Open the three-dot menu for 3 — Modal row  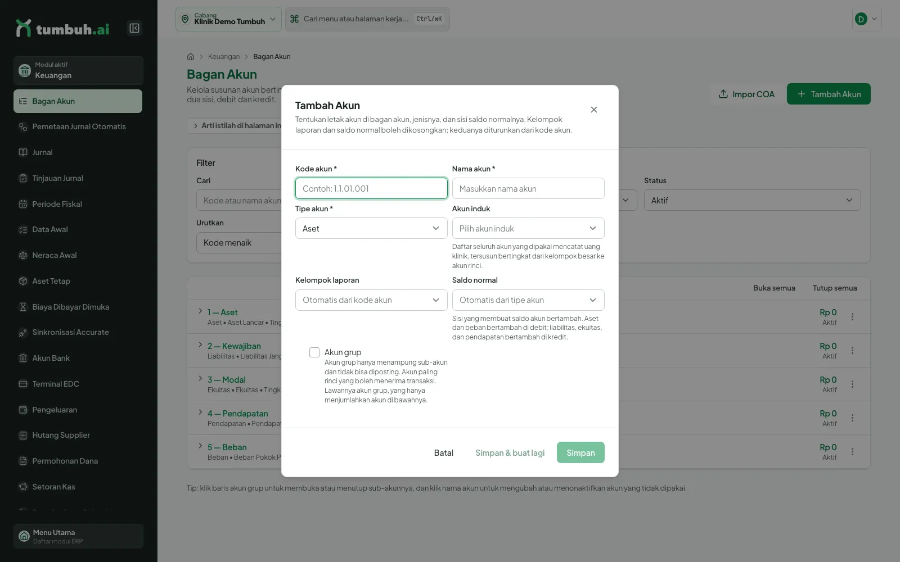(x=852, y=384)
